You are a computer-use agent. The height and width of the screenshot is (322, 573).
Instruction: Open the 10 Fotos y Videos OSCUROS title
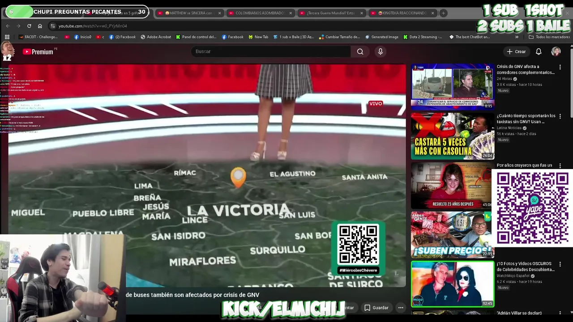(x=526, y=267)
